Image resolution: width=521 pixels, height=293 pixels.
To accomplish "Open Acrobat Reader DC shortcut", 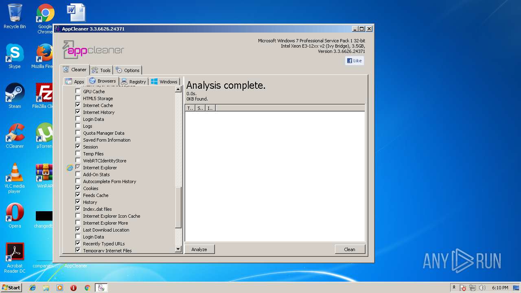I will click(15, 258).
